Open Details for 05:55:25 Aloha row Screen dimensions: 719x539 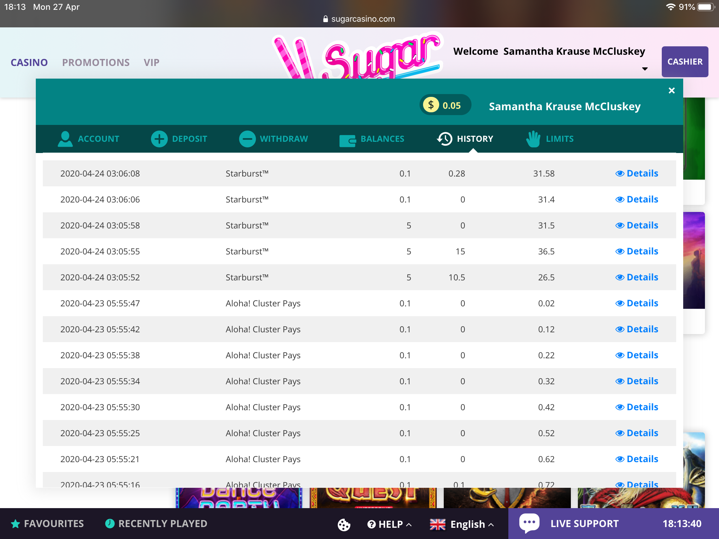tap(637, 433)
